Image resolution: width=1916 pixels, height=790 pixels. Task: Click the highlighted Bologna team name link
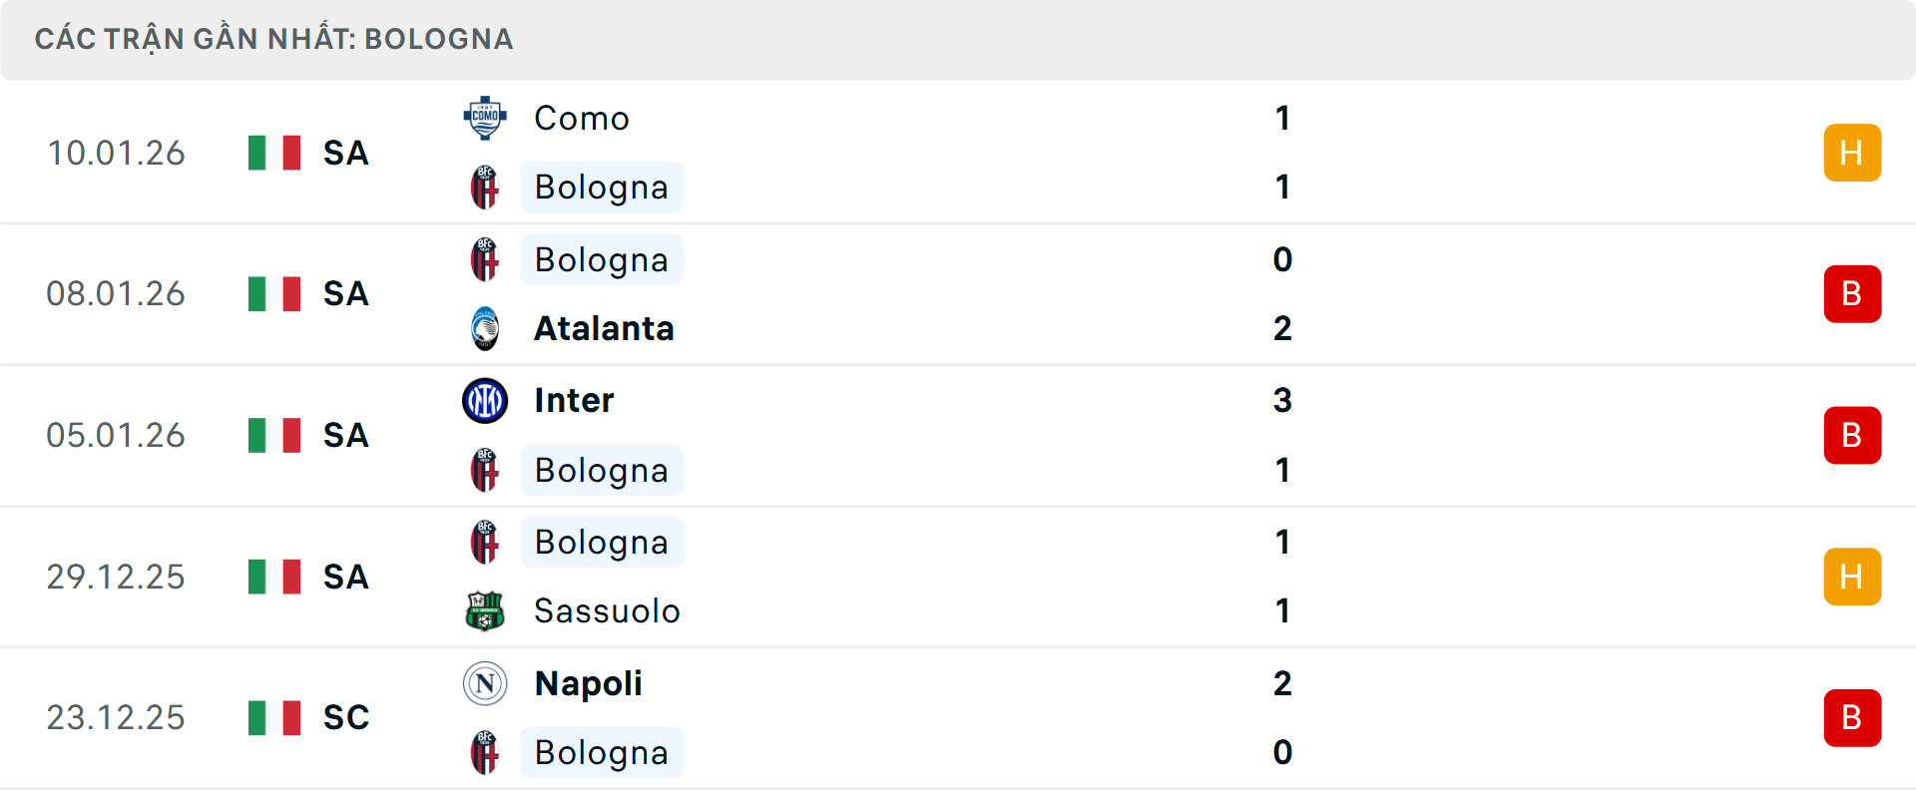(x=601, y=187)
